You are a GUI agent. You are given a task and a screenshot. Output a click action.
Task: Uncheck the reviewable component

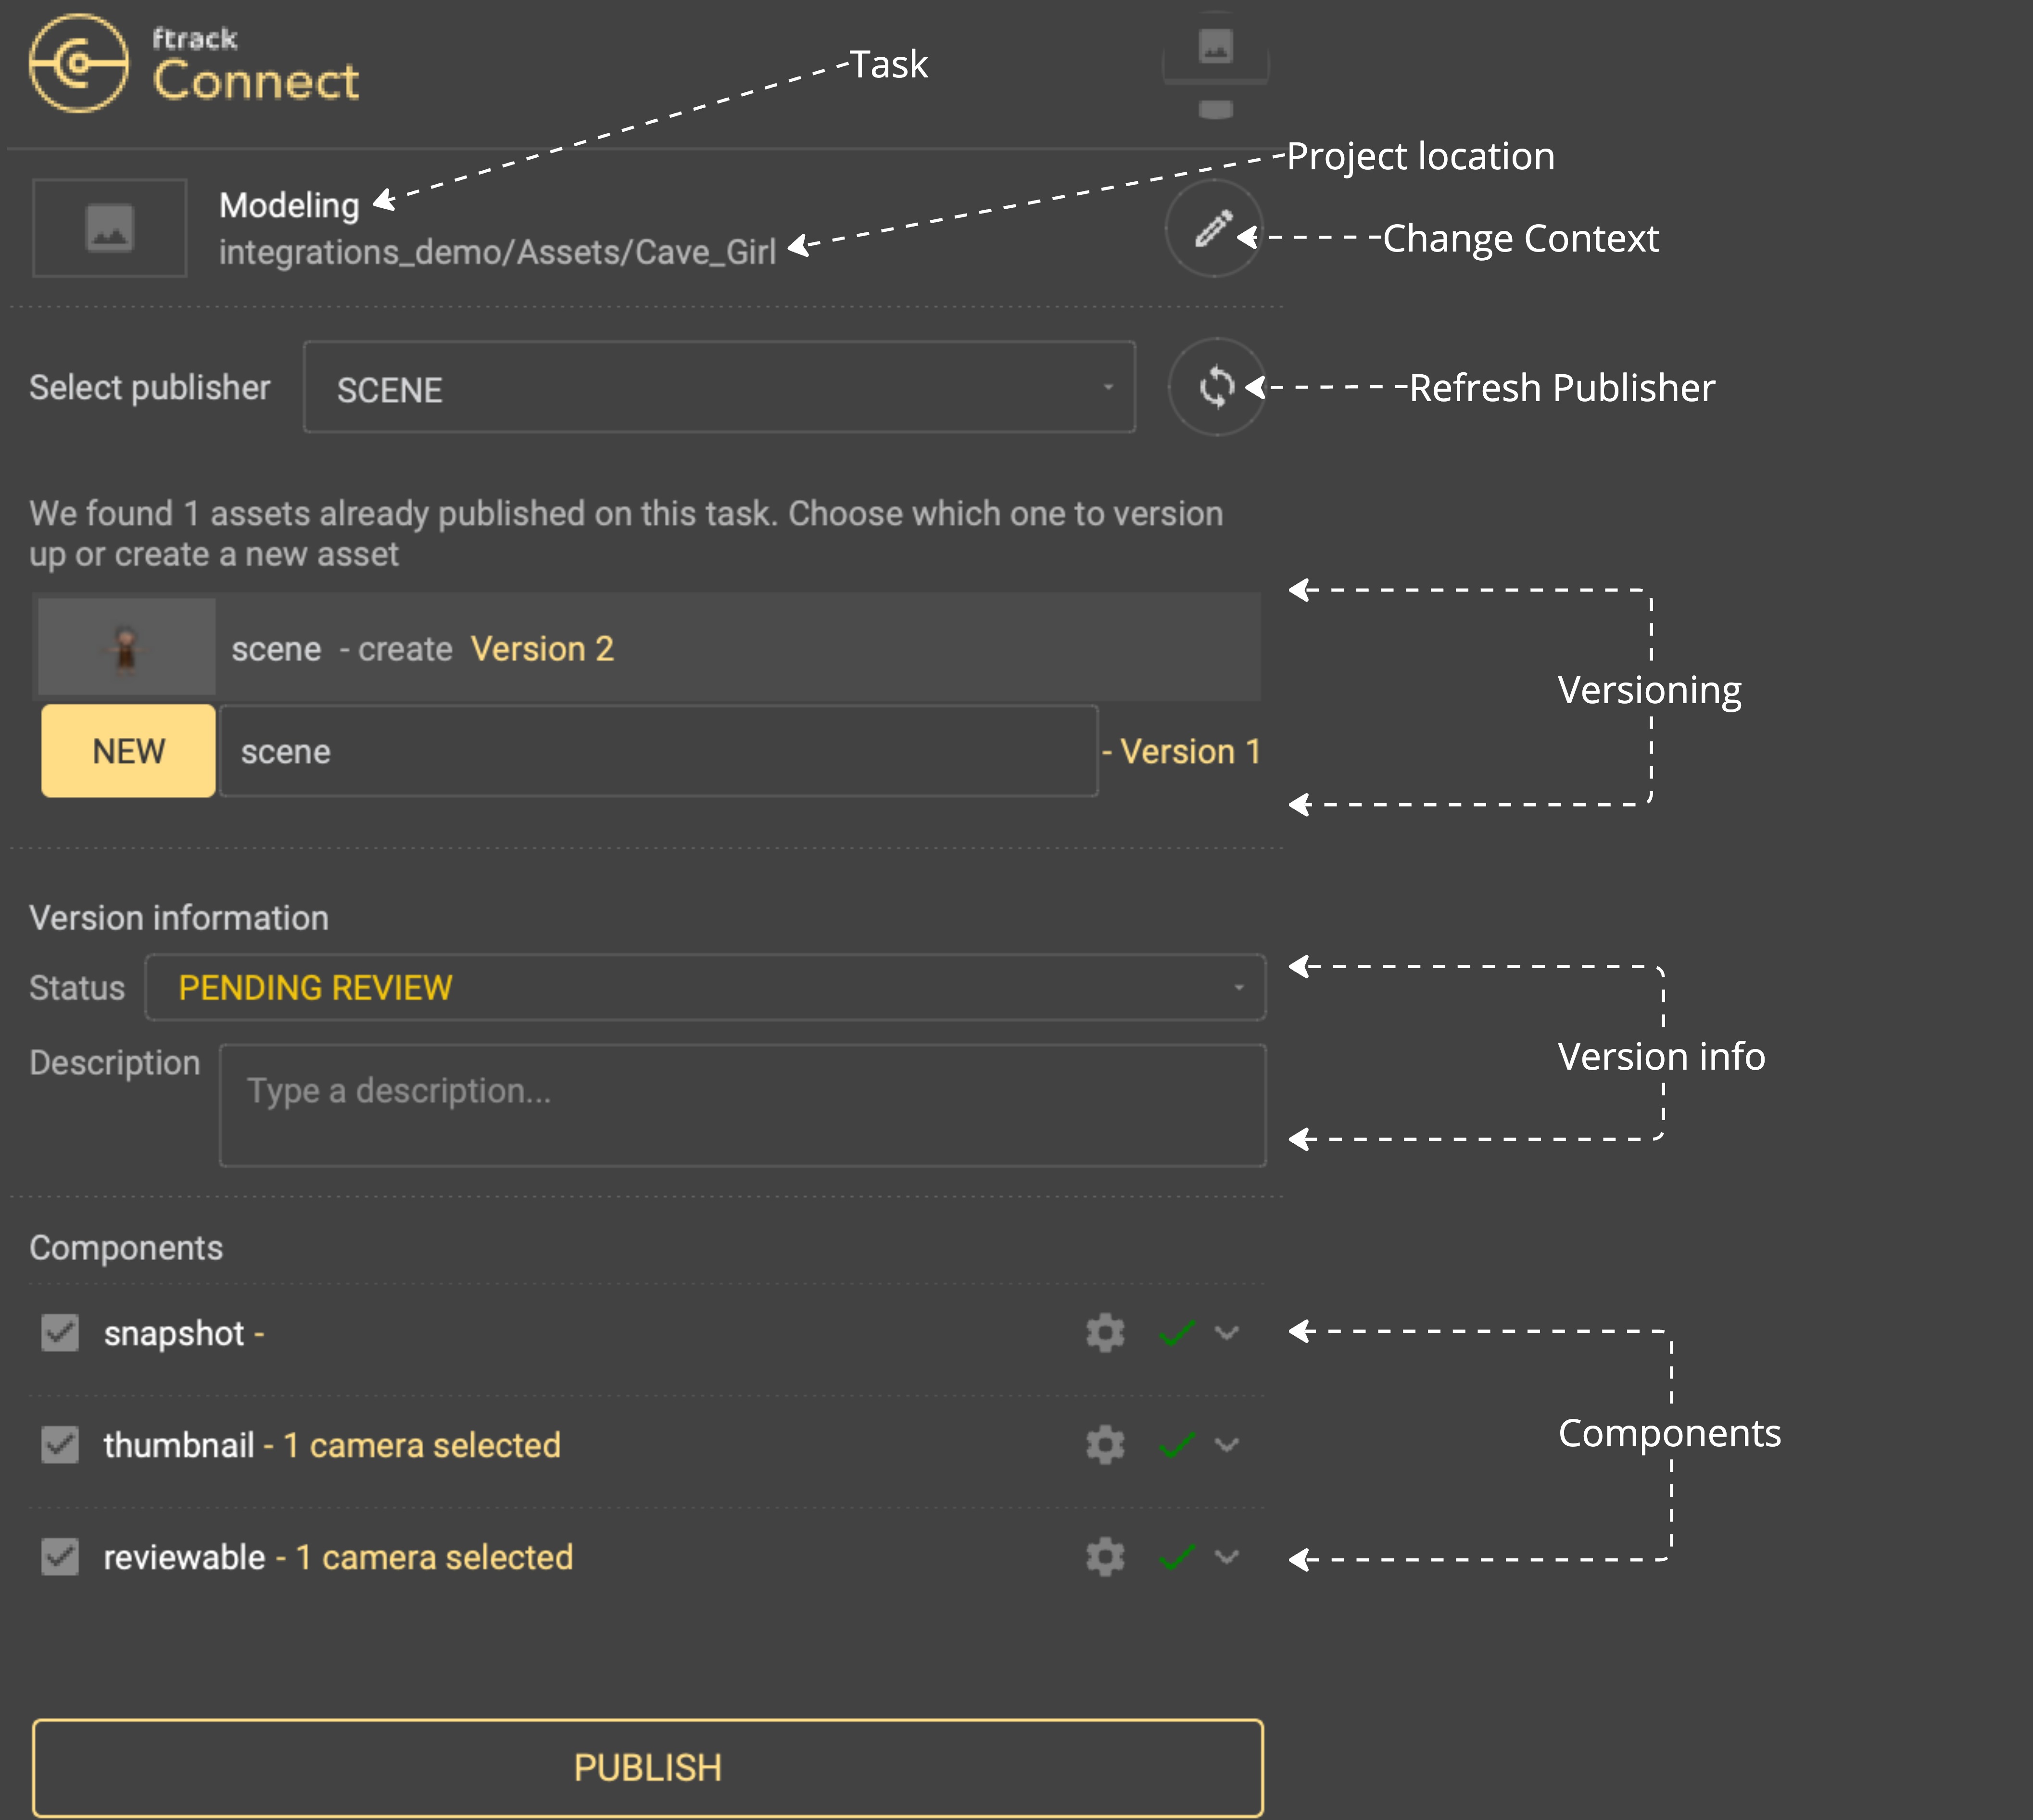pos(59,1557)
